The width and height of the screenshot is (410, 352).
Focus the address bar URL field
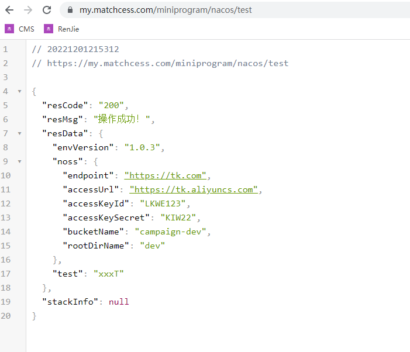click(x=234, y=10)
